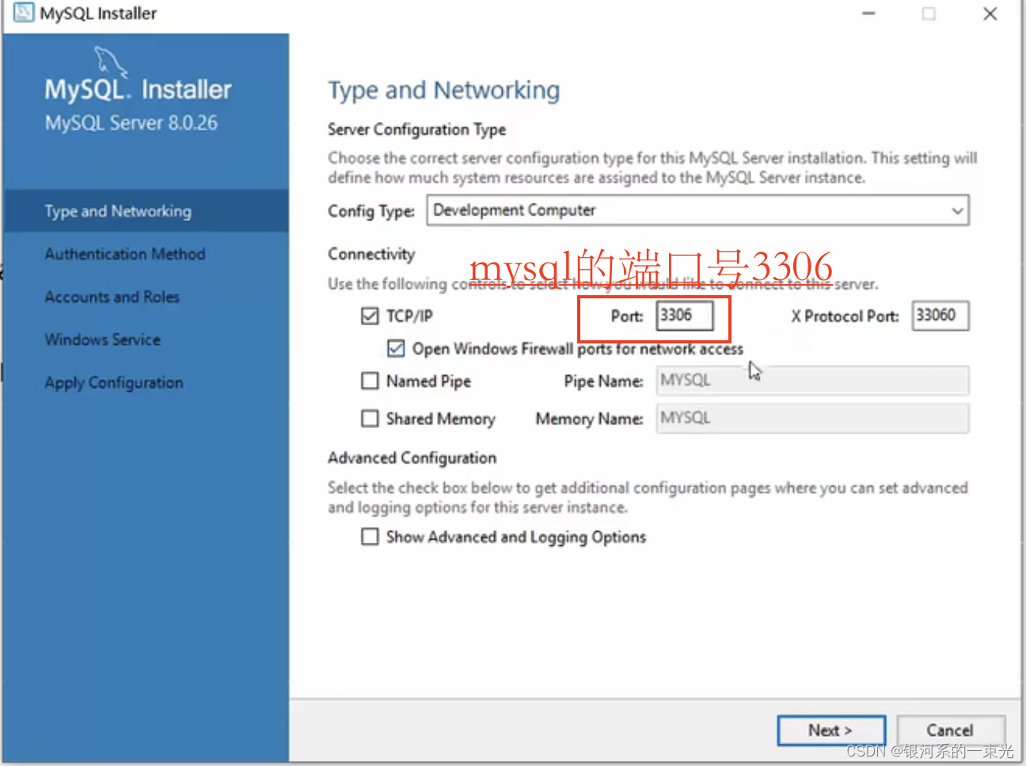Enable the Named Pipe checkbox

coord(370,381)
